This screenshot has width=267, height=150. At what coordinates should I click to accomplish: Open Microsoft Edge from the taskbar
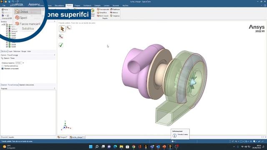point(115,147)
